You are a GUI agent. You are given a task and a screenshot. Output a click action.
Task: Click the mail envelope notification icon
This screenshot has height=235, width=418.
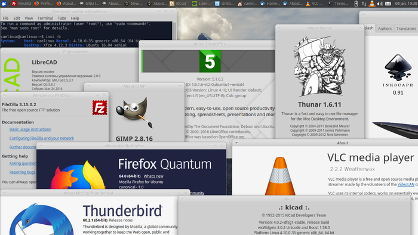388,4
